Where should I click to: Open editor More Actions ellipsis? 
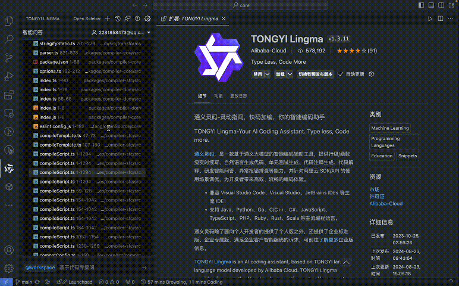tap(450, 18)
